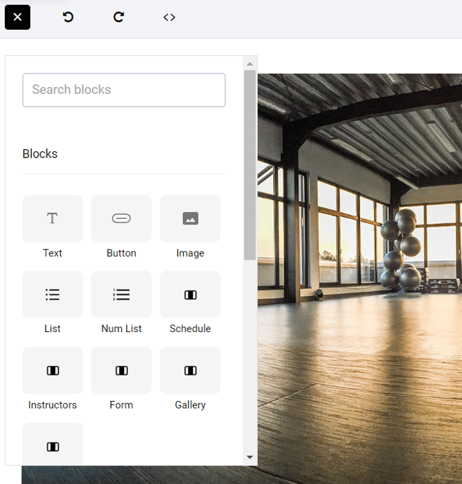Click the scrollbar up arrow

[250, 64]
